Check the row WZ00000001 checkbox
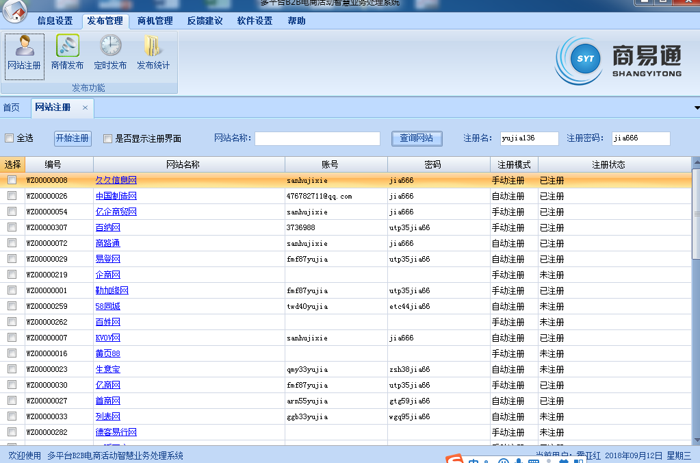This screenshot has width=700, height=463. (12, 290)
